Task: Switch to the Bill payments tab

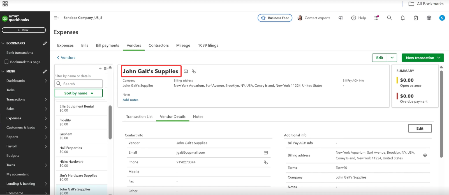Action: pos(107,45)
